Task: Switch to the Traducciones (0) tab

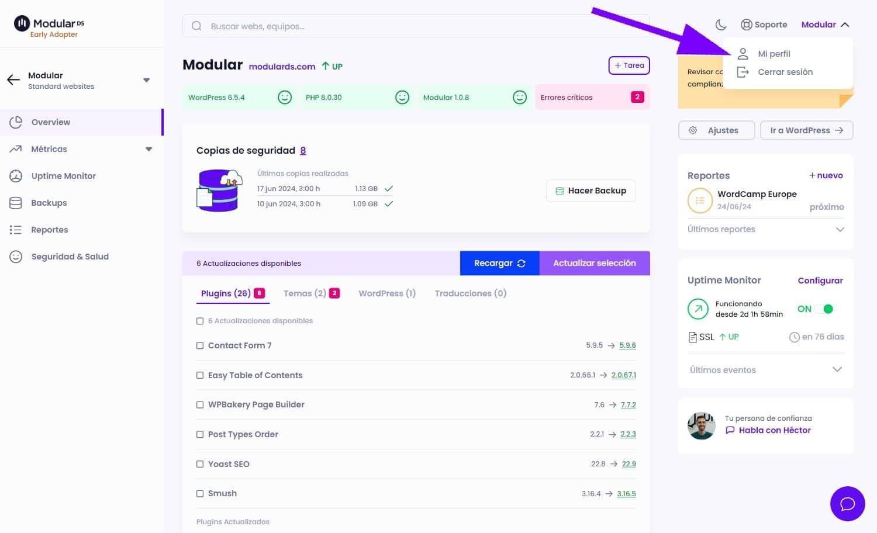Action: coord(471,293)
